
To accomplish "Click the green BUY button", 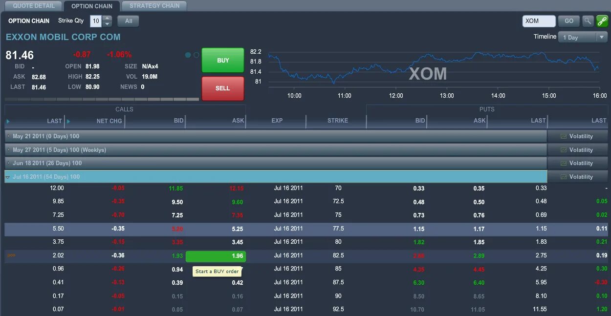I will [x=223, y=61].
